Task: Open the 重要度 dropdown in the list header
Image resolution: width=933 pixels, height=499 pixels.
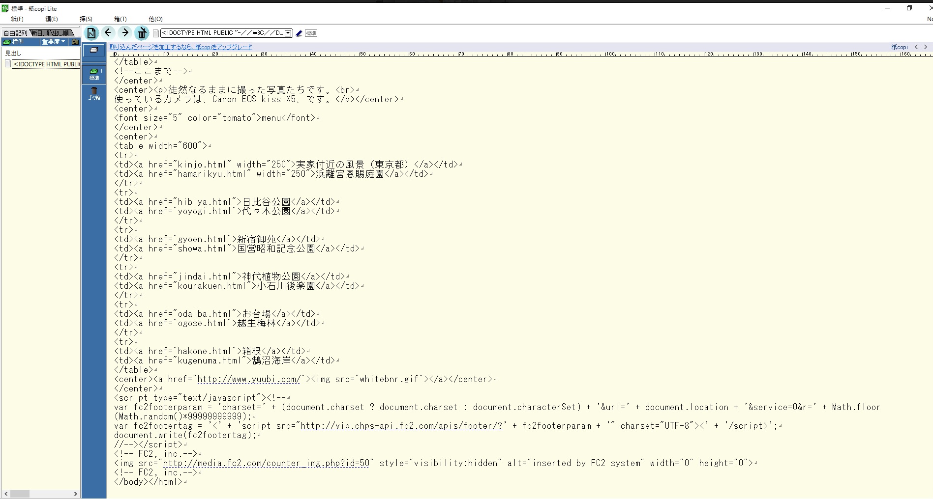Action: click(54, 42)
